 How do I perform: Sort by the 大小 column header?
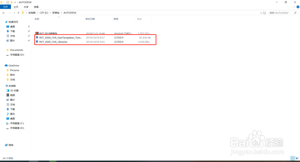click(139, 19)
